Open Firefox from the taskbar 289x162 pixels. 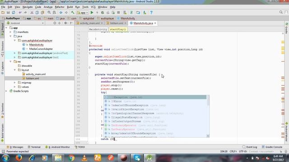(x=19, y=158)
